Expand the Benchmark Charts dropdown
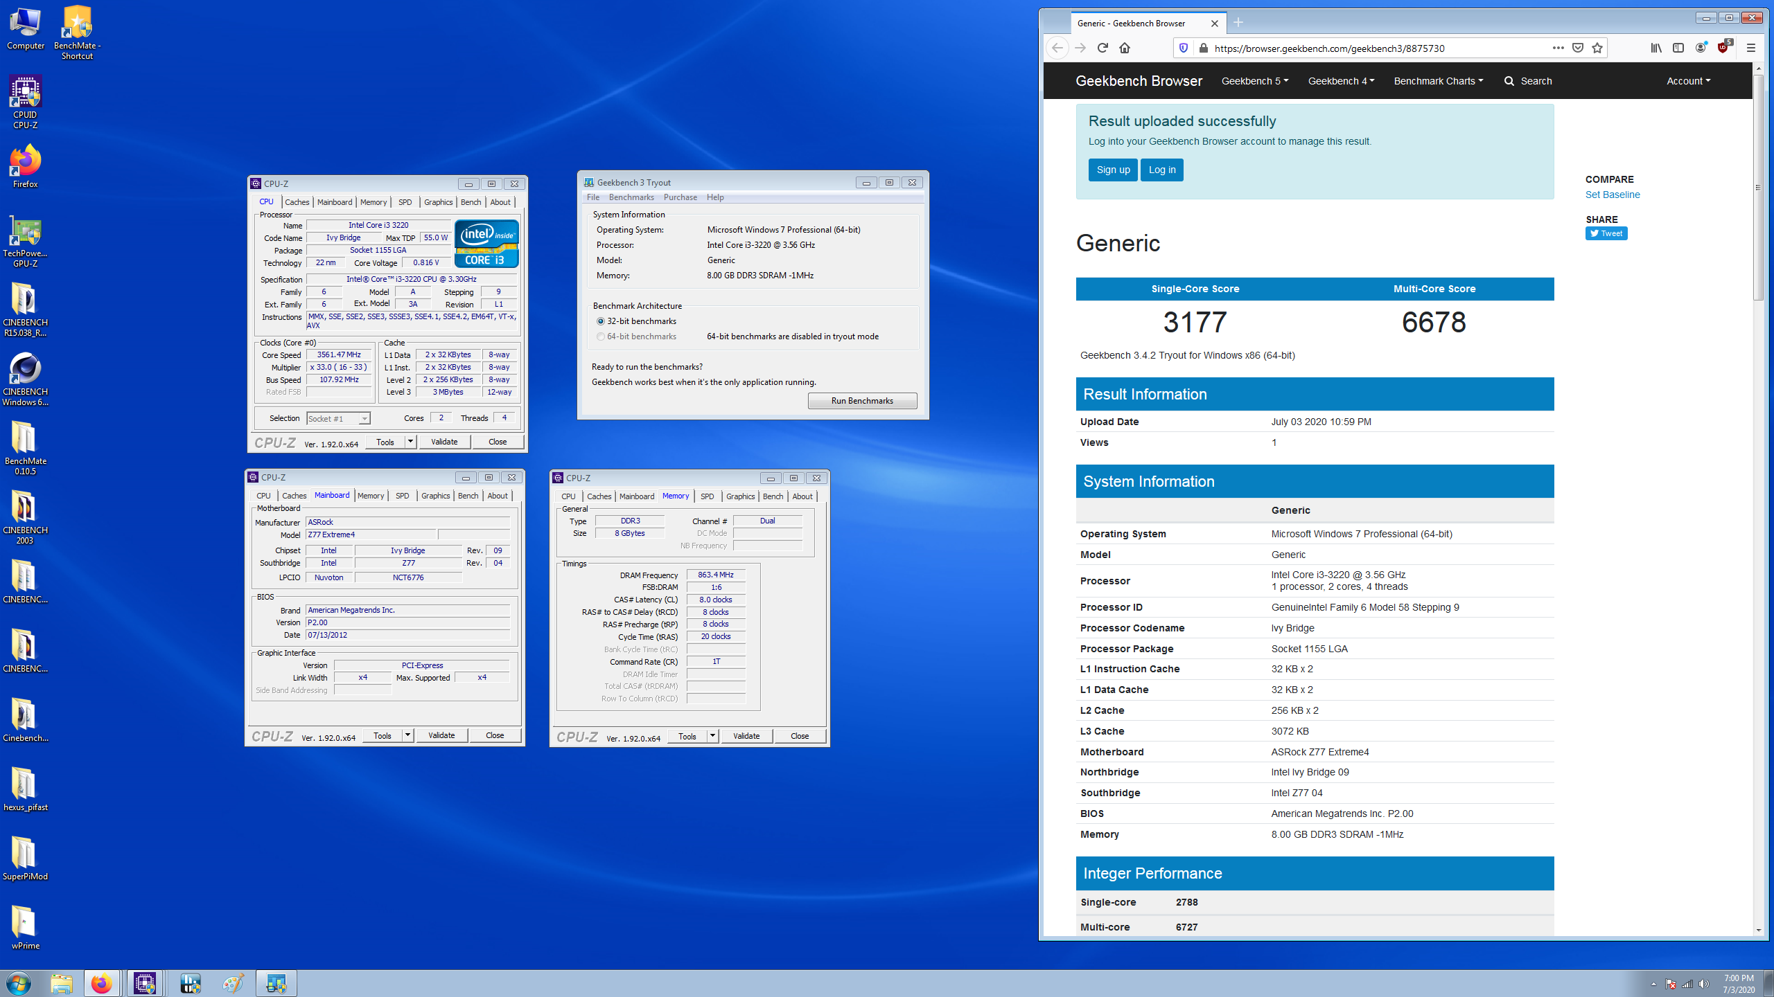Screen dimensions: 1774x997 point(1439,81)
